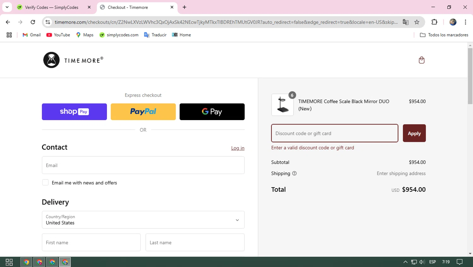The image size is (473, 267).
Task: Expand the Country/Region dropdown
Action: pyautogui.click(x=143, y=220)
